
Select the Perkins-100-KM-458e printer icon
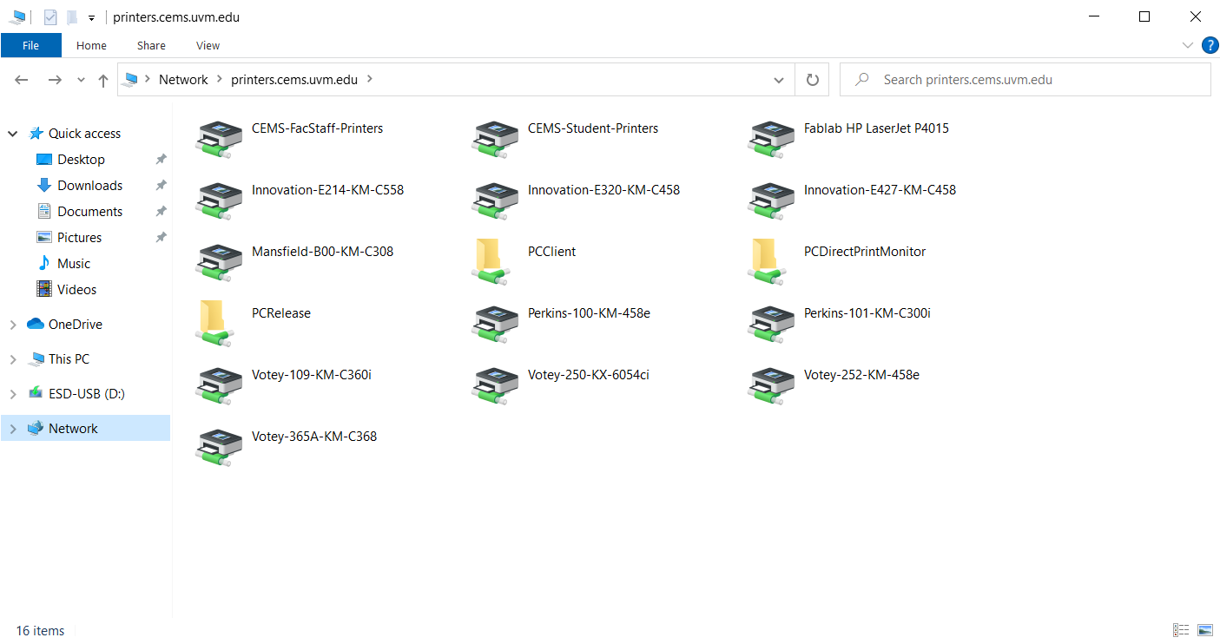(495, 324)
